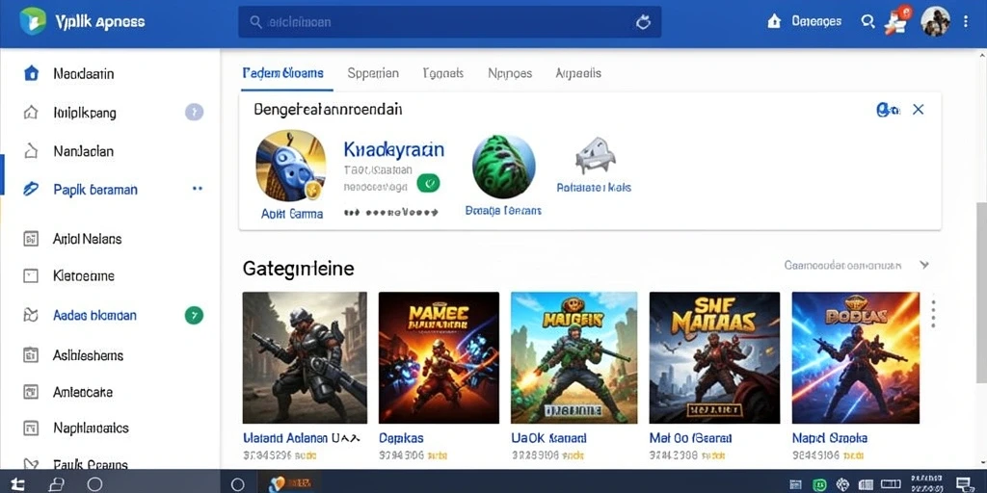The image size is (987, 493).
Task: Switch to the Npnpoes tab
Action: coord(510,73)
